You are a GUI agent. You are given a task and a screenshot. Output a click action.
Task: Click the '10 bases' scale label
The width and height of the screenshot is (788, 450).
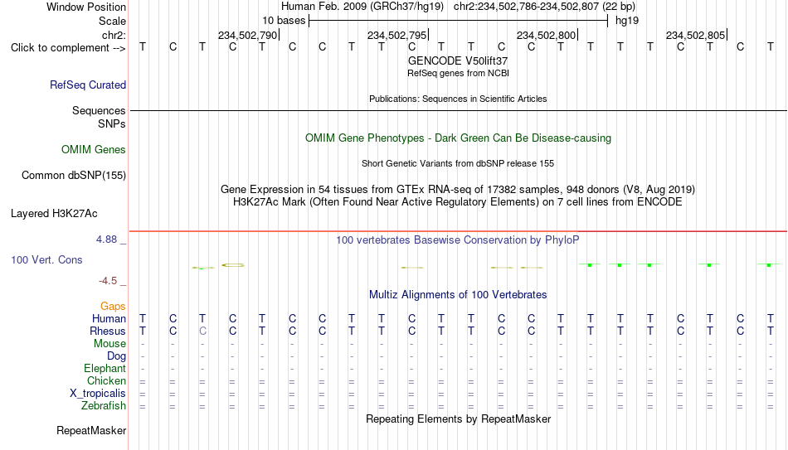pyautogui.click(x=284, y=21)
